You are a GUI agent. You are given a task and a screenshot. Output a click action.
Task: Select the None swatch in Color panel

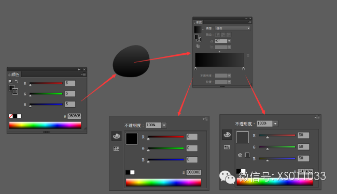coord(11,116)
